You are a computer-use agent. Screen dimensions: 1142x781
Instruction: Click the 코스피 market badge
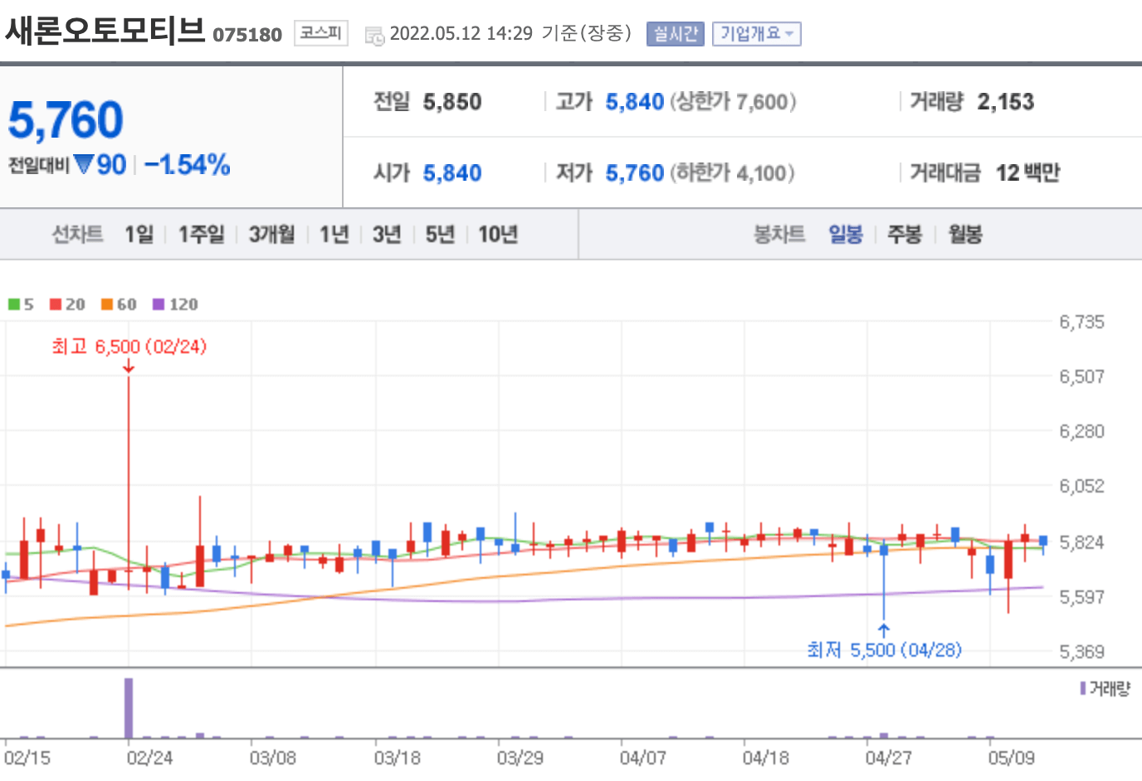320,33
